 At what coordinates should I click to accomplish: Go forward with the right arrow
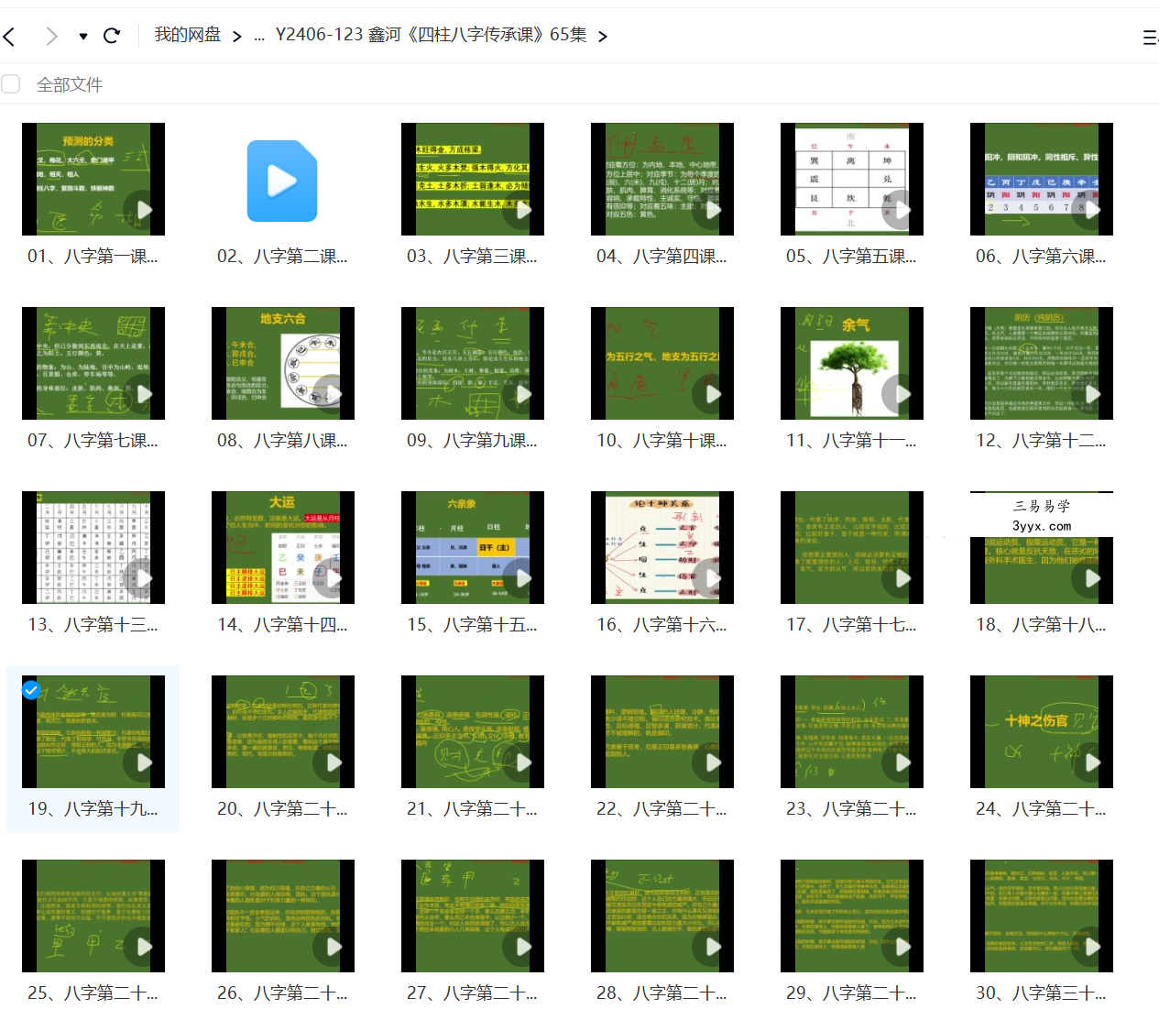(x=51, y=37)
